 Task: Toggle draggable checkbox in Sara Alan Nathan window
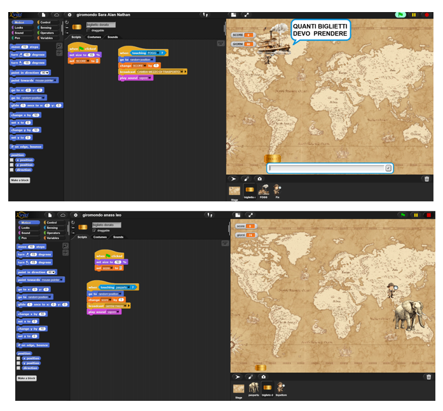(x=88, y=30)
